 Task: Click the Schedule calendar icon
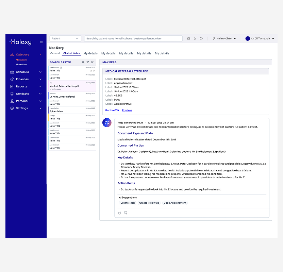coord(12,72)
